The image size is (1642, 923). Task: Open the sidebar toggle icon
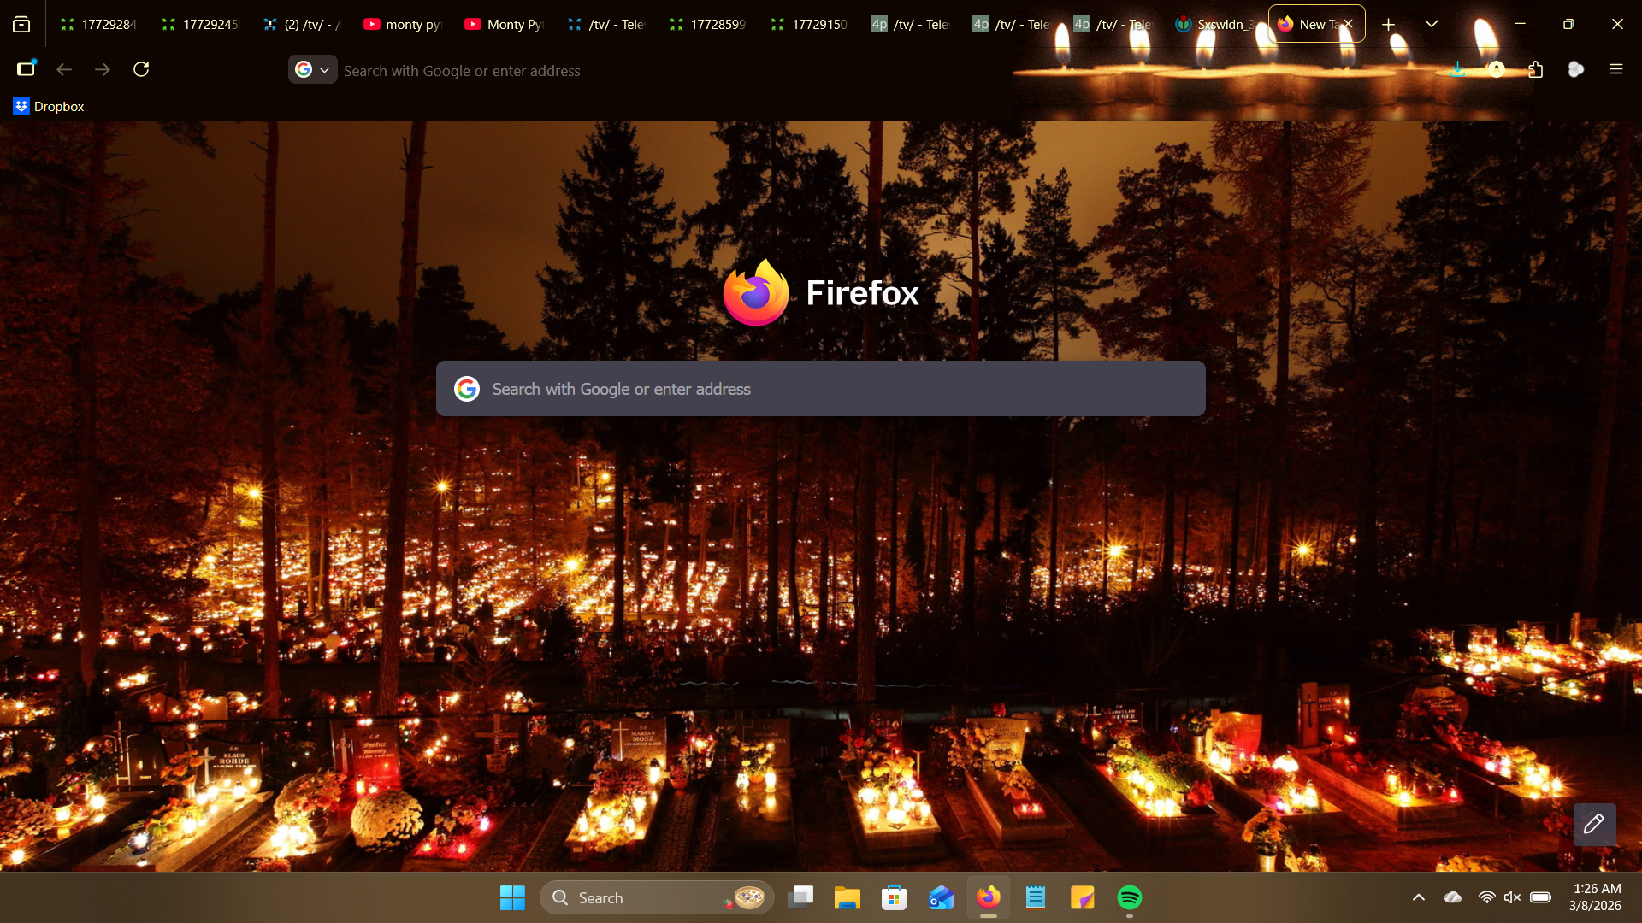tap(26, 69)
